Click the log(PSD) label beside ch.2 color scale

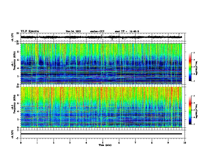click(196, 111)
